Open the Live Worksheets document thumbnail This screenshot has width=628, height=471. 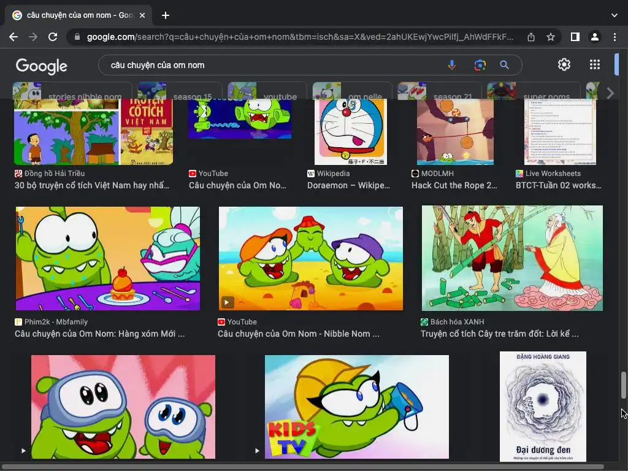pyautogui.click(x=560, y=132)
